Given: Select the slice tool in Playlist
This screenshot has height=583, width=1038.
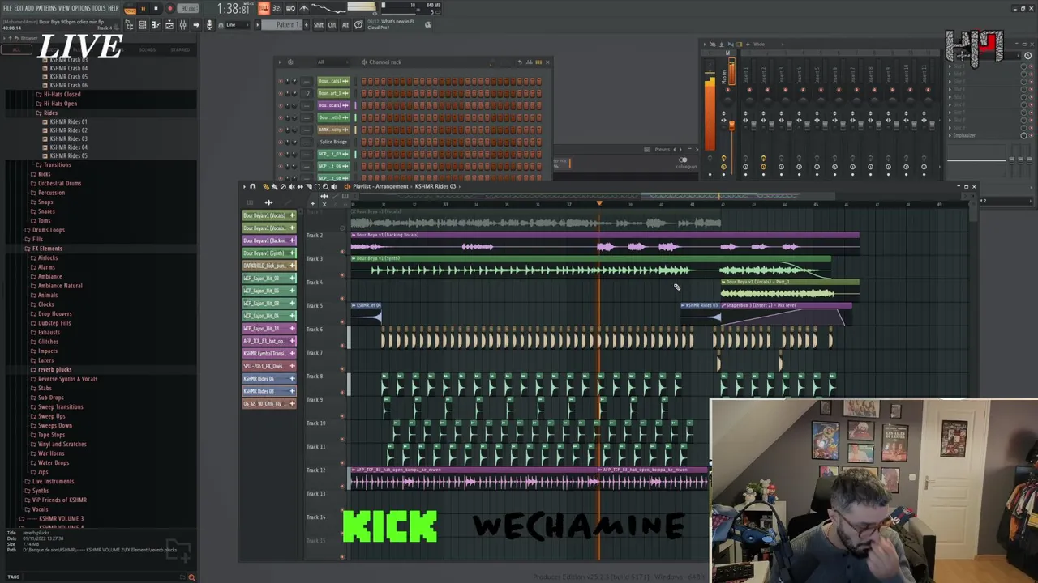Looking at the screenshot, I should tap(309, 186).
